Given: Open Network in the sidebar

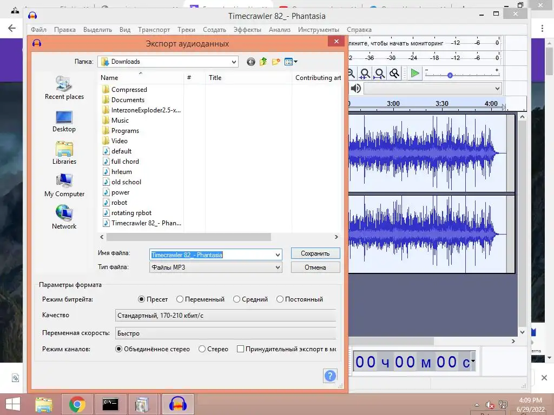Looking at the screenshot, I should tap(64, 217).
